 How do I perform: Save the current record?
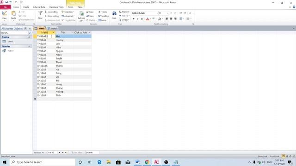[90, 16]
